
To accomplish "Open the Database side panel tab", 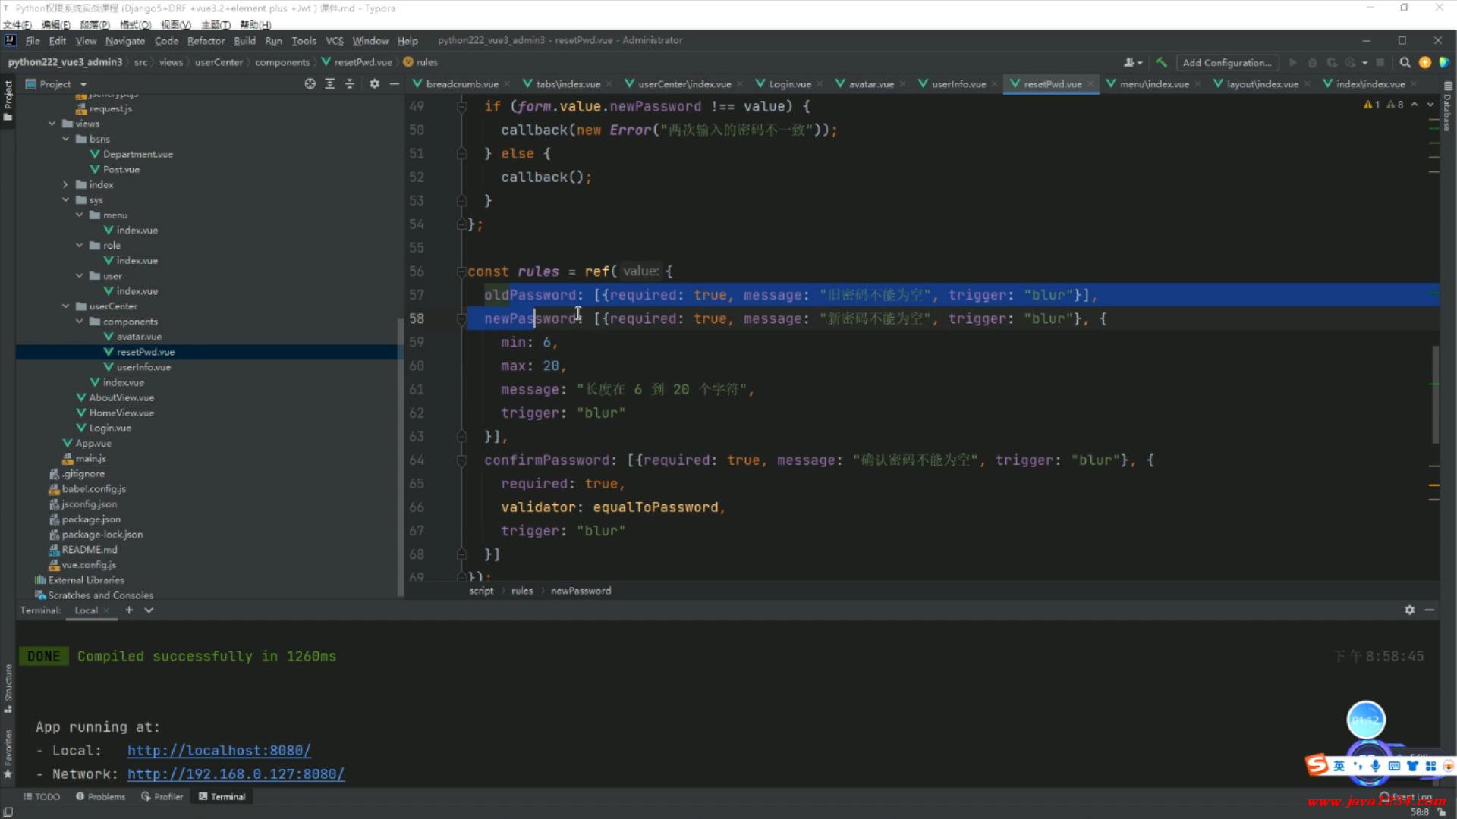I will tap(1448, 108).
